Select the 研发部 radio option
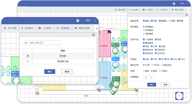 pyautogui.click(x=28, y=56)
